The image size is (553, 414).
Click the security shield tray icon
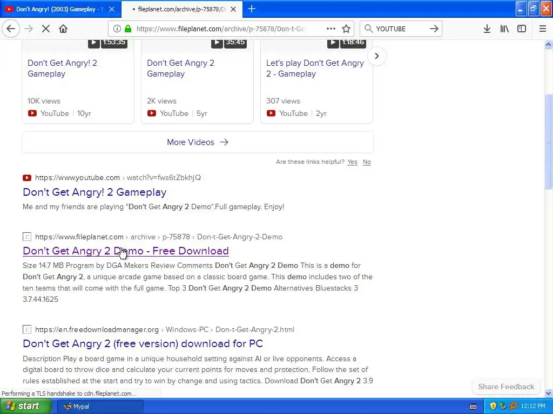pos(493,406)
